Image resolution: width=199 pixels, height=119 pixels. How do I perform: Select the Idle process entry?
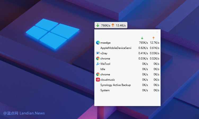(103, 69)
